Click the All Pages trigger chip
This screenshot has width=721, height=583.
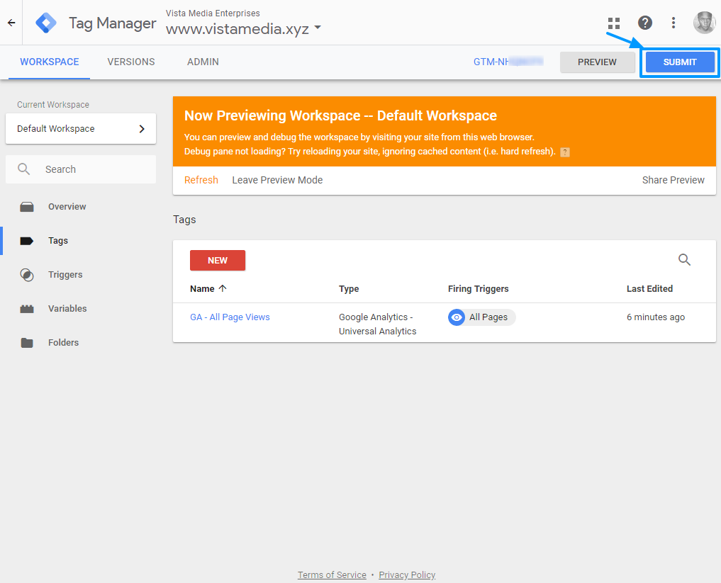[x=482, y=317]
